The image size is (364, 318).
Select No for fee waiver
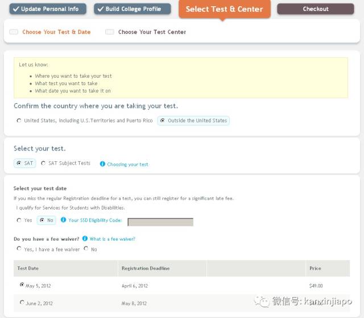pyautogui.click(x=86, y=249)
